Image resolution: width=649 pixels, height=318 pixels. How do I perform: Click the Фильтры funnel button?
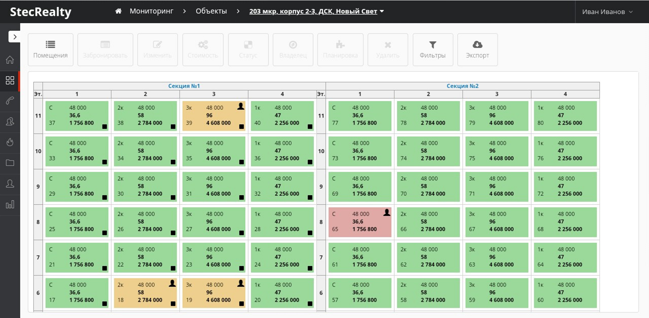(x=432, y=50)
